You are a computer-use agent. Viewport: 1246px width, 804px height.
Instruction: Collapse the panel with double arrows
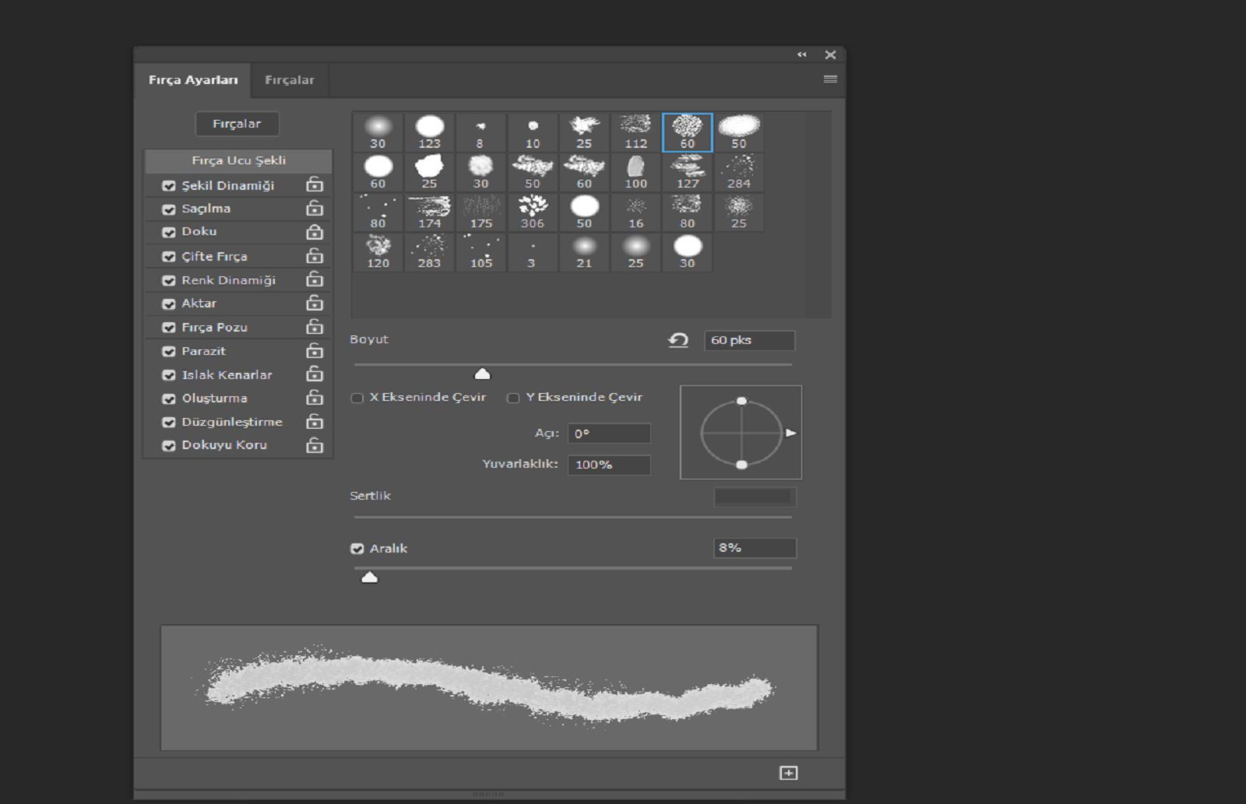(x=801, y=54)
